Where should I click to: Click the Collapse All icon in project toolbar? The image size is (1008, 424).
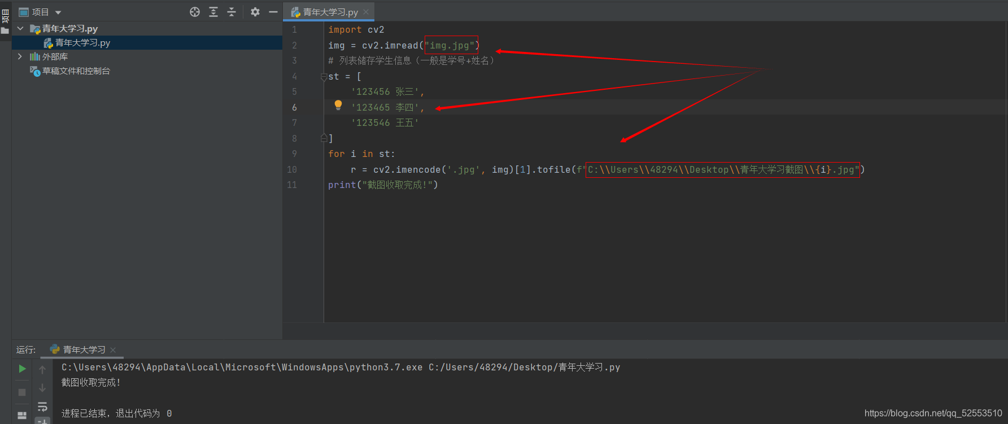click(x=232, y=12)
